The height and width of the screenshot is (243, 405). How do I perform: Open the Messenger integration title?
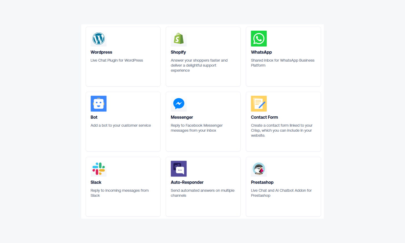tap(182, 117)
